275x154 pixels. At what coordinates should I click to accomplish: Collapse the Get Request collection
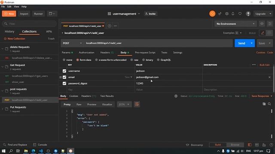tap(3, 67)
